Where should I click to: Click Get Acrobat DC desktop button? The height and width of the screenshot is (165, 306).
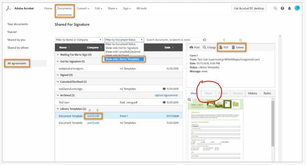click(249, 8)
